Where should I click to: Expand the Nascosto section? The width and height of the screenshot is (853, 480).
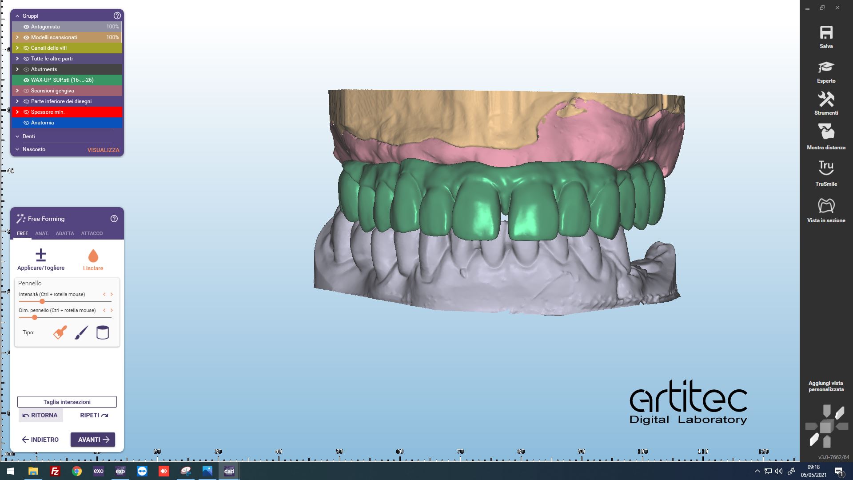(x=17, y=149)
